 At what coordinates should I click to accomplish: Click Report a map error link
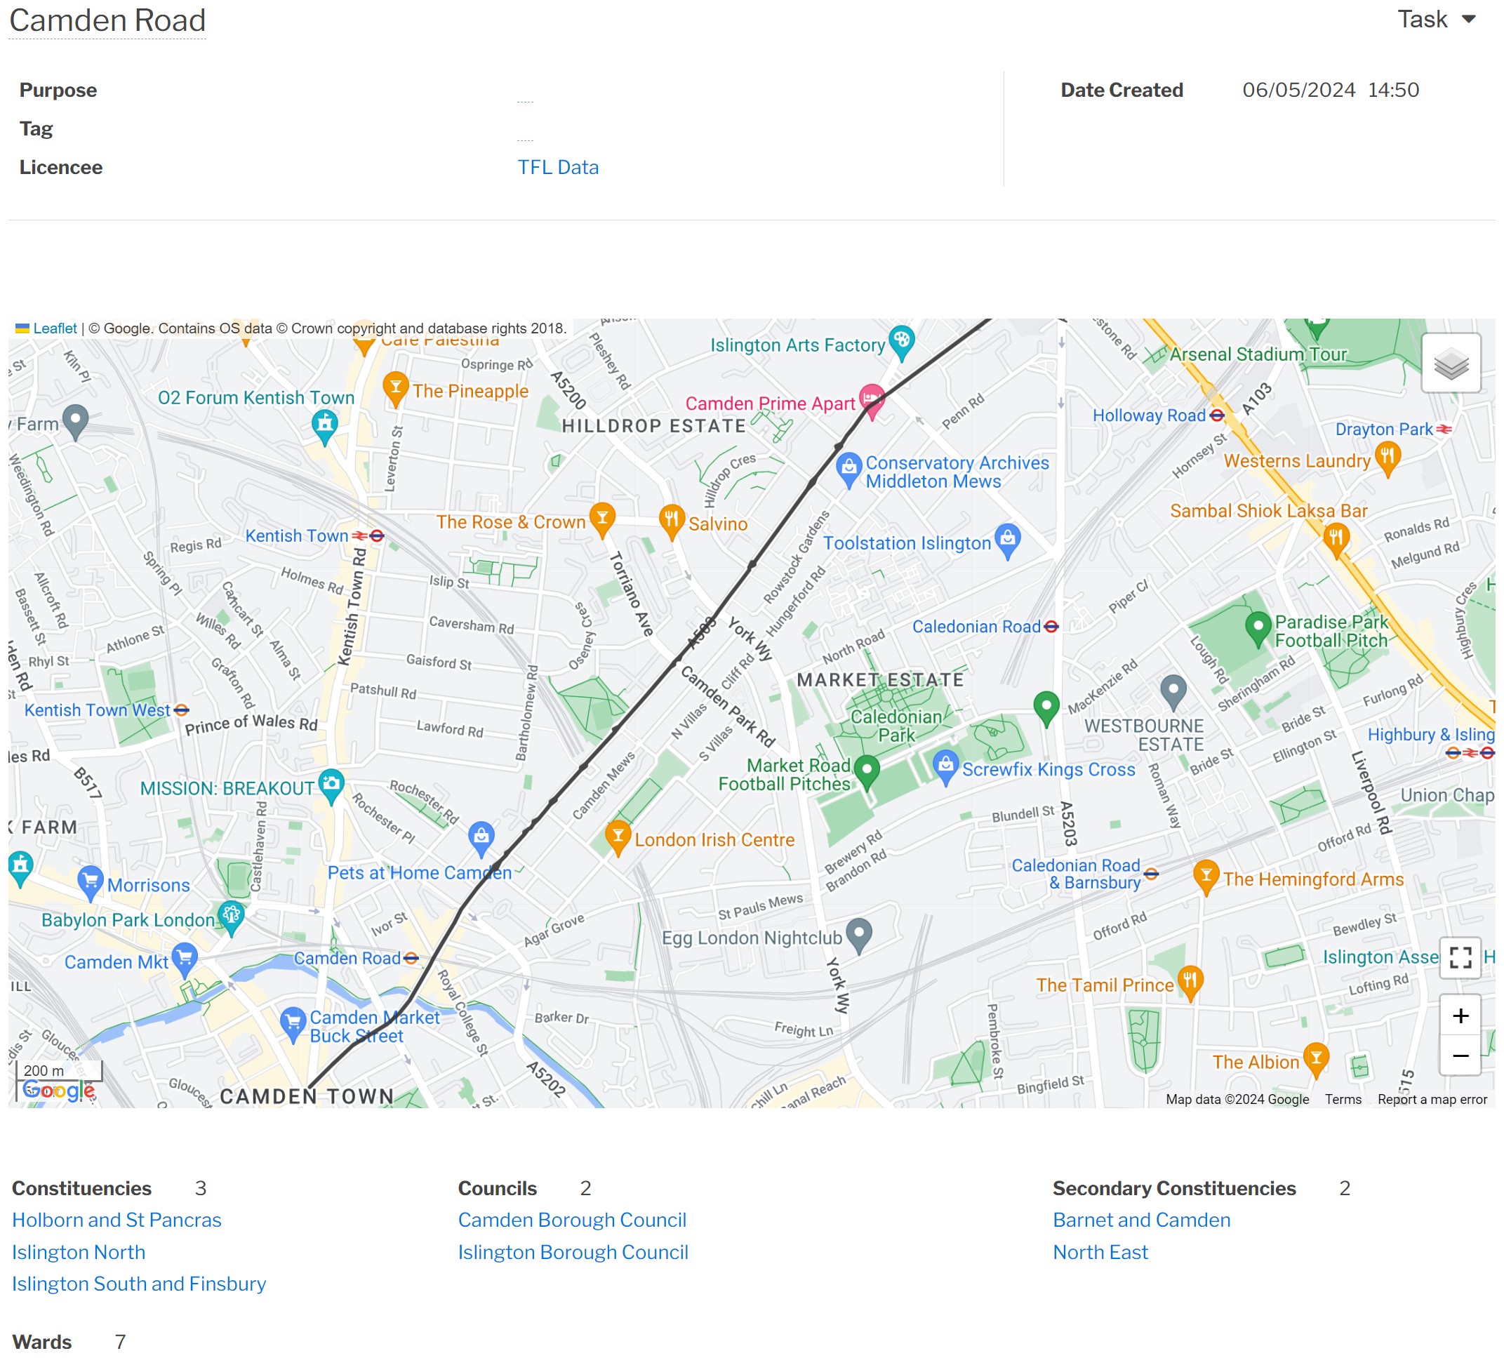point(1432,1099)
